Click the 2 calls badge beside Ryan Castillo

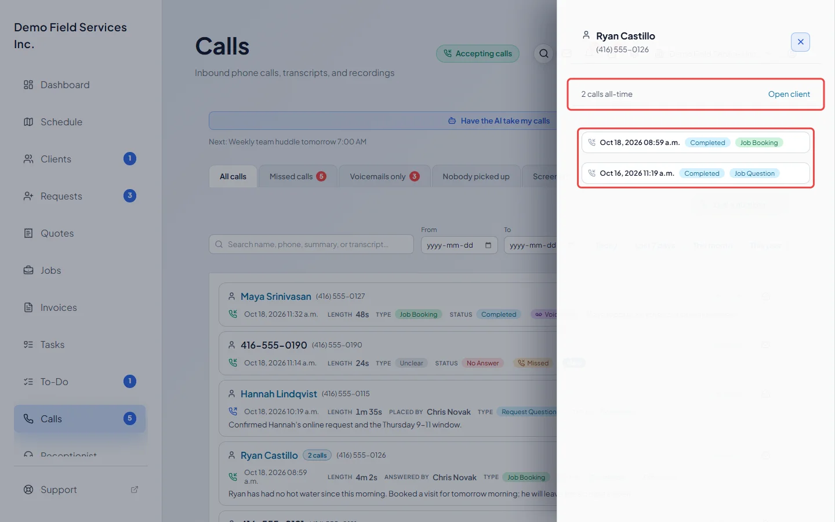click(317, 455)
